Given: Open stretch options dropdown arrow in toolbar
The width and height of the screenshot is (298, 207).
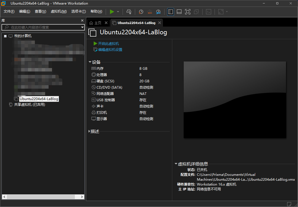Looking at the screenshot, I should pyautogui.click(x=227, y=12).
